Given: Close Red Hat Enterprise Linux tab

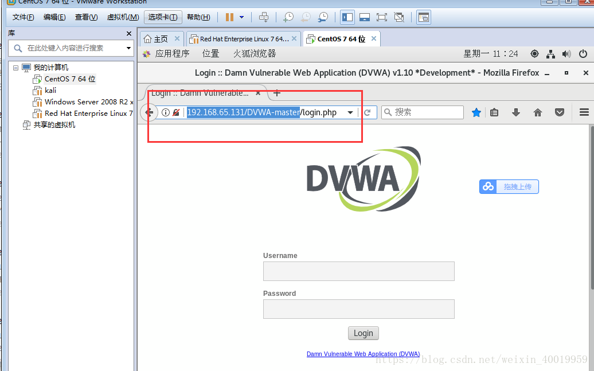Looking at the screenshot, I should point(294,38).
